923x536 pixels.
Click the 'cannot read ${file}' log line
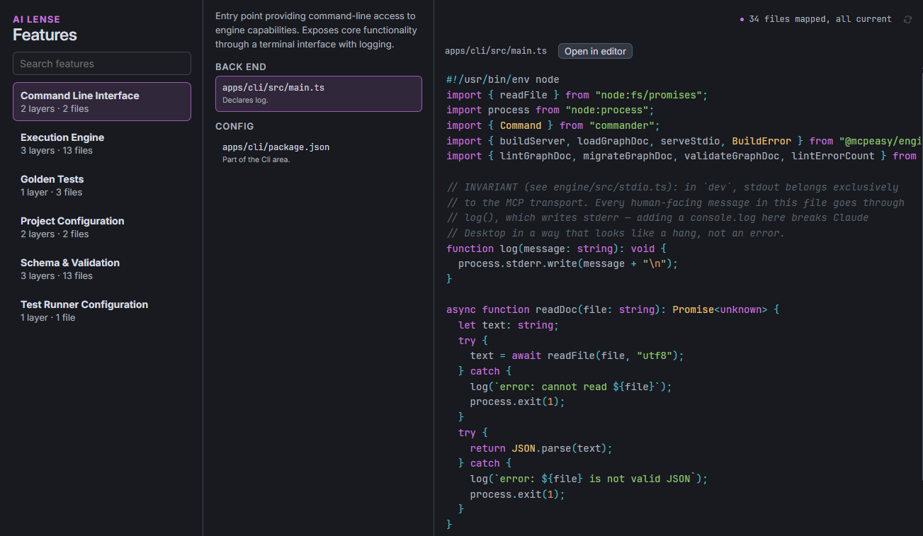[571, 387]
